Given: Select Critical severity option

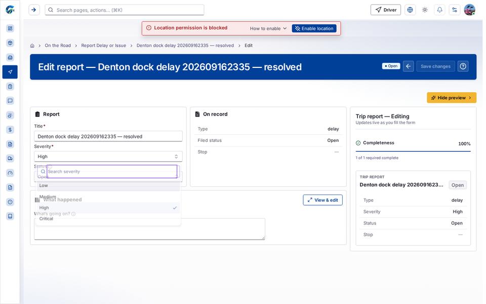Looking at the screenshot, I should [108, 219].
